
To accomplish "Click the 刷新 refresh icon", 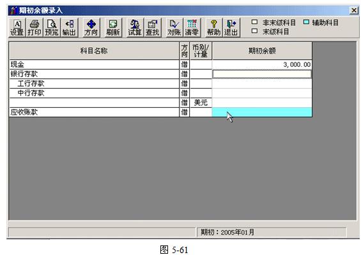I will 113,28.
